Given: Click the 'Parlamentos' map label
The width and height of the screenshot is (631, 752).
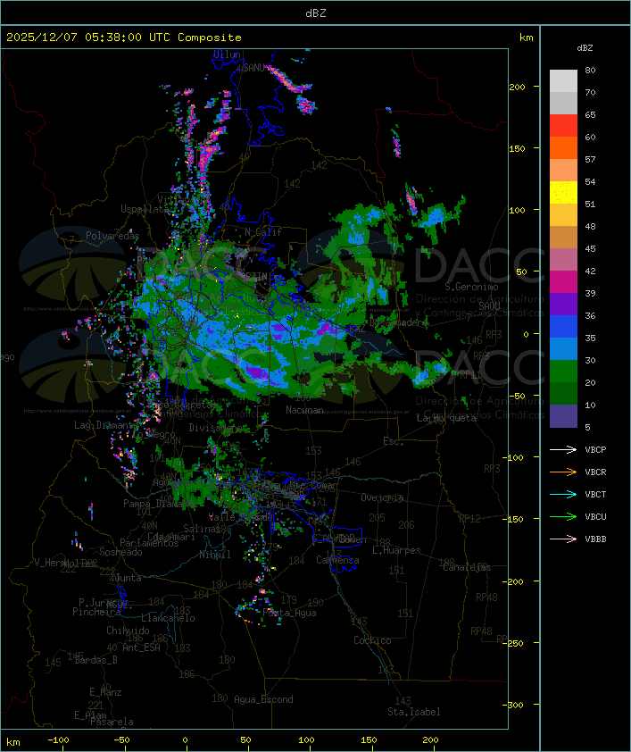Looking at the screenshot, I should (x=149, y=543).
